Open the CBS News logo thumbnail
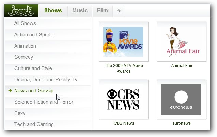217x137 pixels. (x=124, y=99)
